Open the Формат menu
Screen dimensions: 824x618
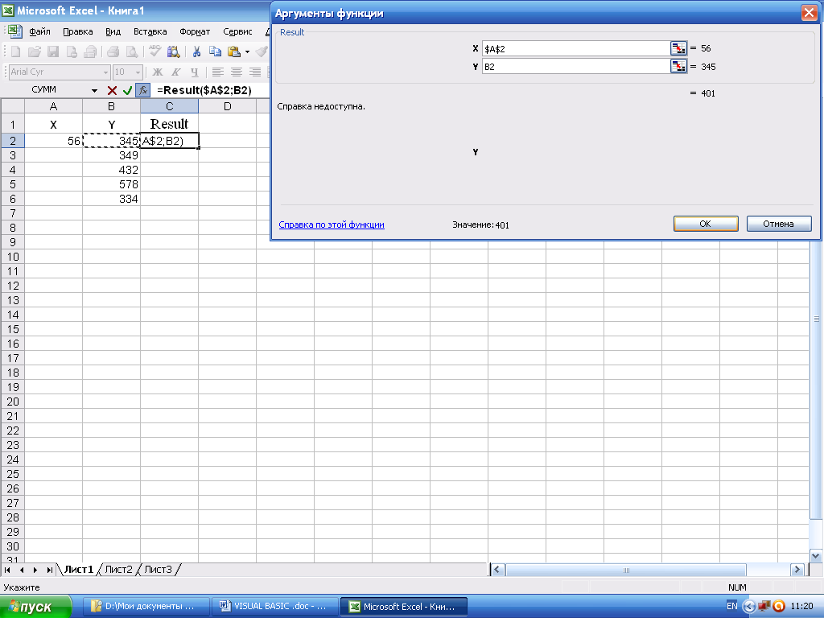tap(195, 31)
